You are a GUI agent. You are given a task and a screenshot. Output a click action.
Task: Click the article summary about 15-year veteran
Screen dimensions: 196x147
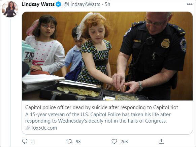point(98,118)
